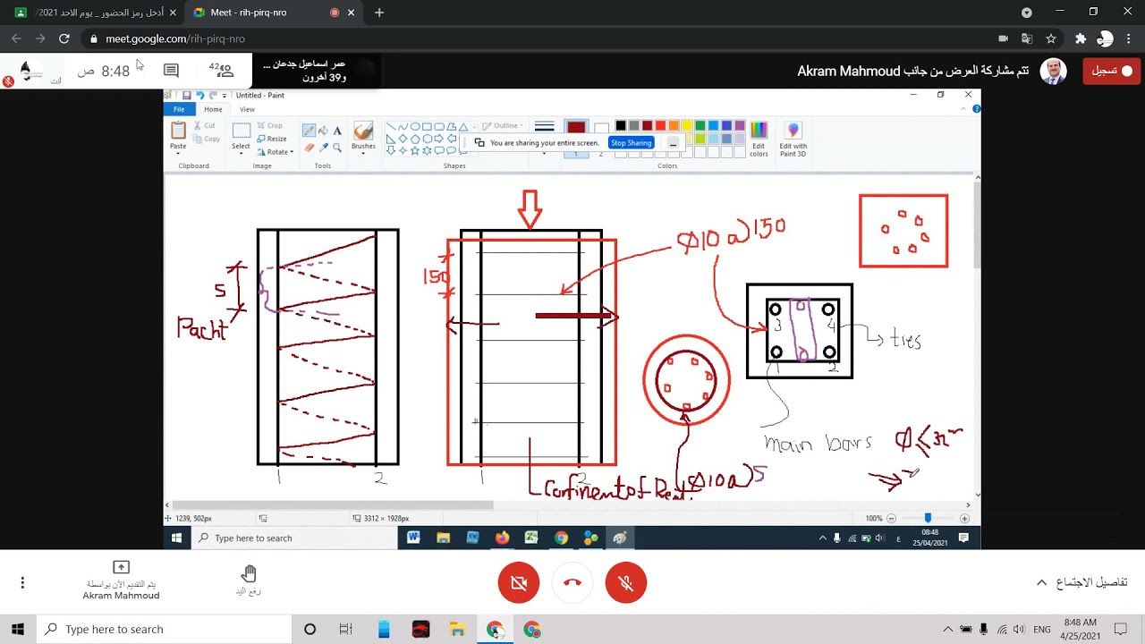Hide the screen sharing notification bar
Screen dimensions: 1145x644
pos(673,143)
